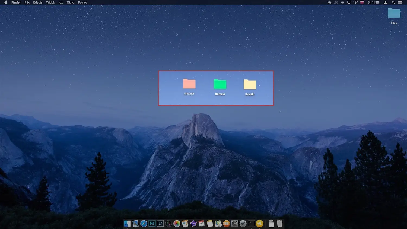Open the Creative Cloud menu bar icon

pos(336,2)
